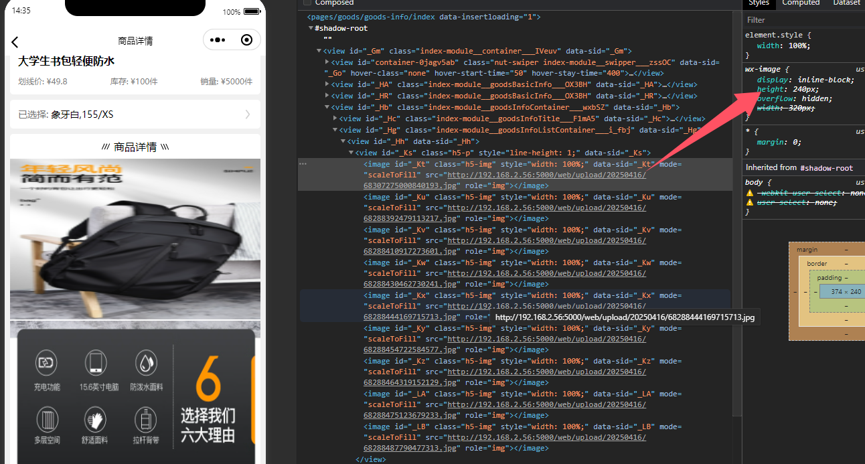Tap the backpack product detail image

click(x=135, y=238)
